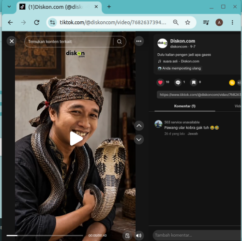This screenshot has height=241, width=242.
Task: Focus the Temukan konten terkait search box
Action: coord(71,42)
